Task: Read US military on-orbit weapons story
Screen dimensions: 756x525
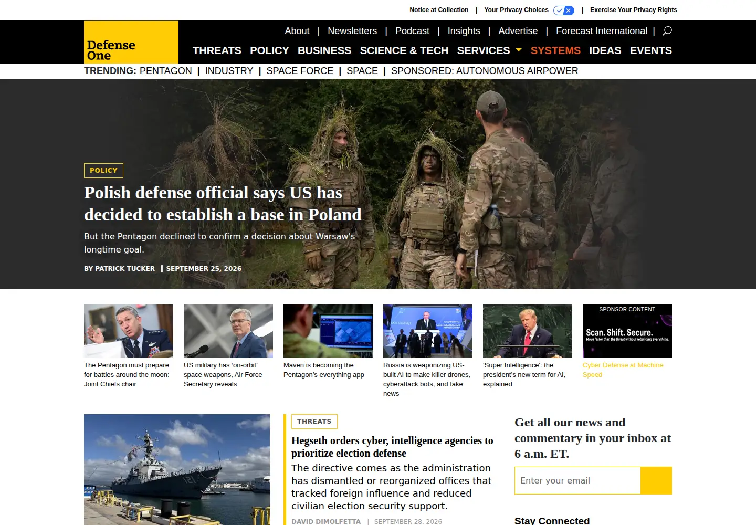Action: [x=223, y=375]
